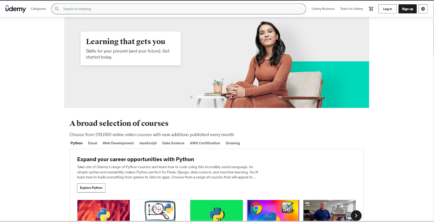The width and height of the screenshot is (434, 222).
Task: Switch to the JavaScript tab
Action: pyautogui.click(x=148, y=143)
